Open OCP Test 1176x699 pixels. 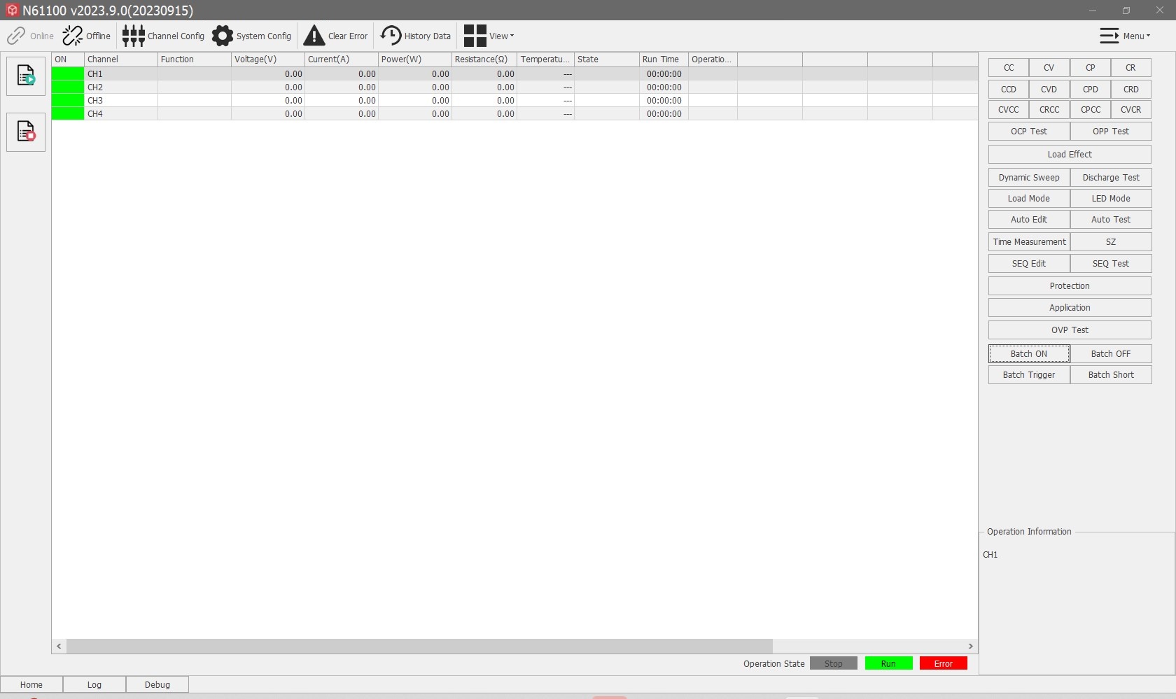click(x=1029, y=132)
